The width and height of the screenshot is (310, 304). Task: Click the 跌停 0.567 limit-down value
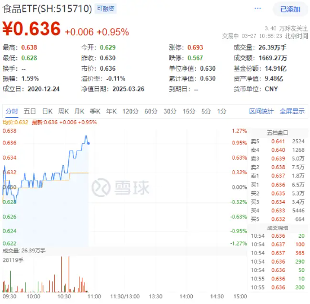point(195,58)
